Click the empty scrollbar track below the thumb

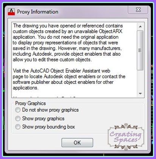pyautogui.click(x=140, y=80)
